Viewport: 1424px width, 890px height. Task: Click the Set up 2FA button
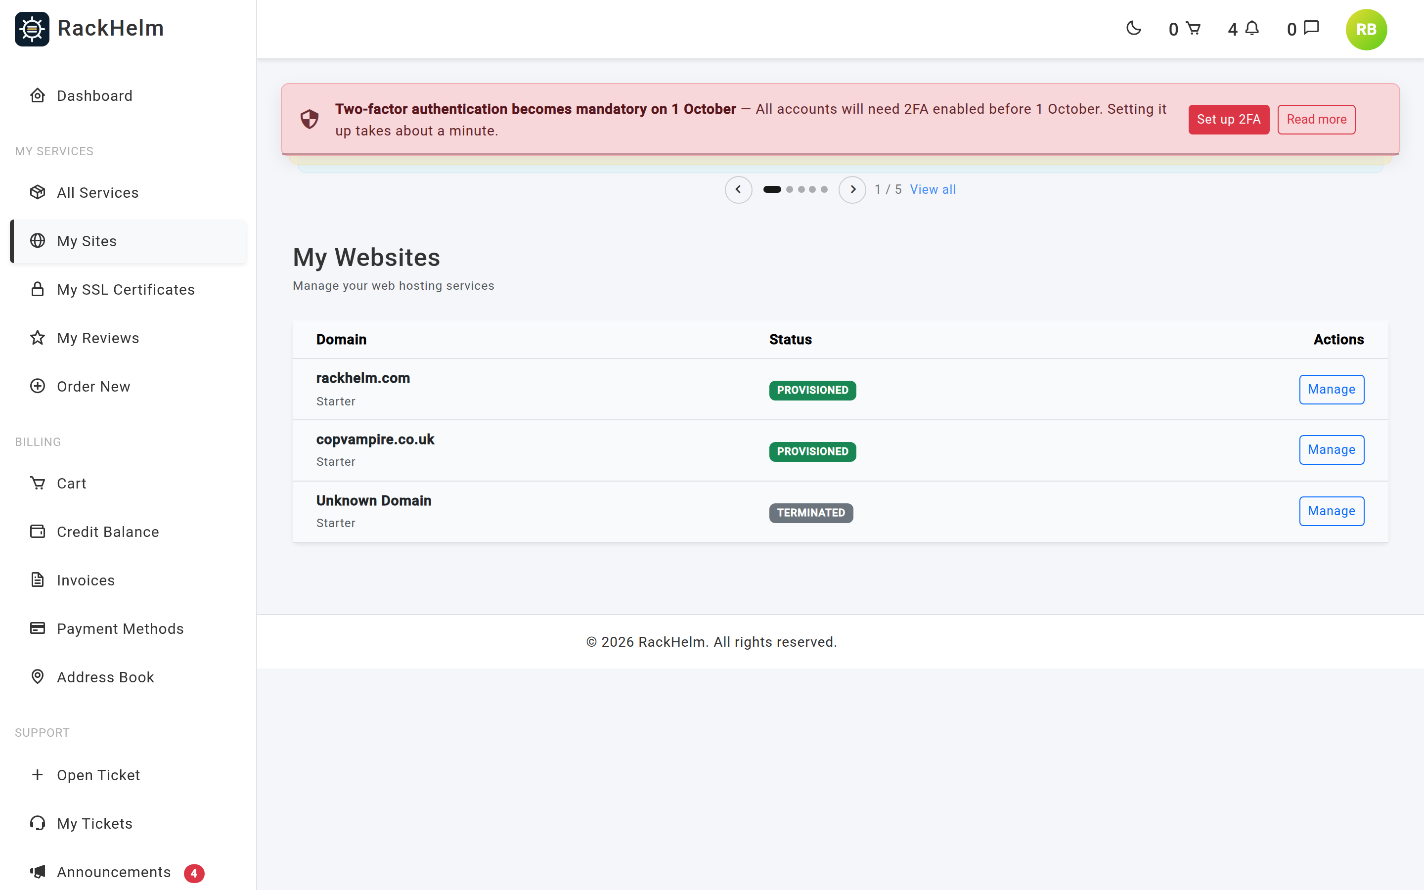[x=1229, y=120]
